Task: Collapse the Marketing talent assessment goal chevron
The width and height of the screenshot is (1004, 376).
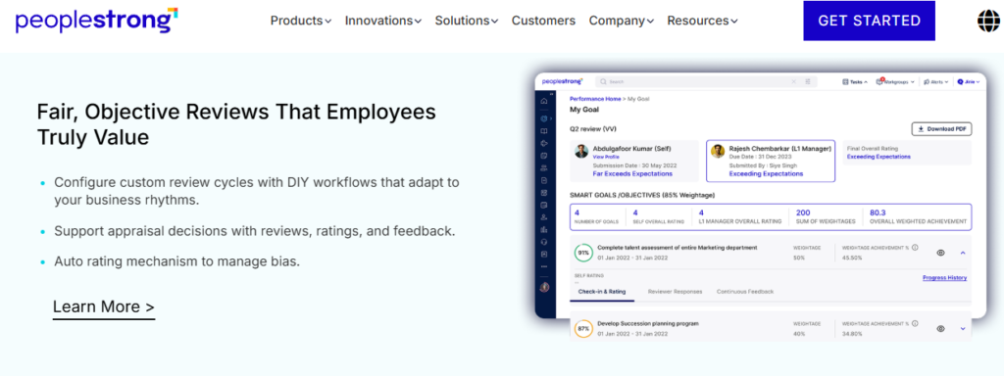Action: (963, 253)
